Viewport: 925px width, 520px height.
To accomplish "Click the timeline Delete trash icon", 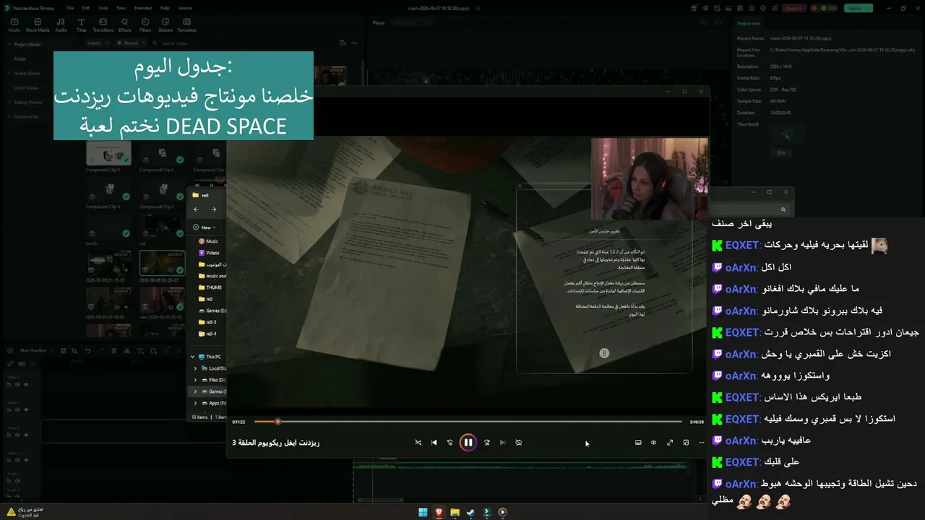I will coord(113,351).
